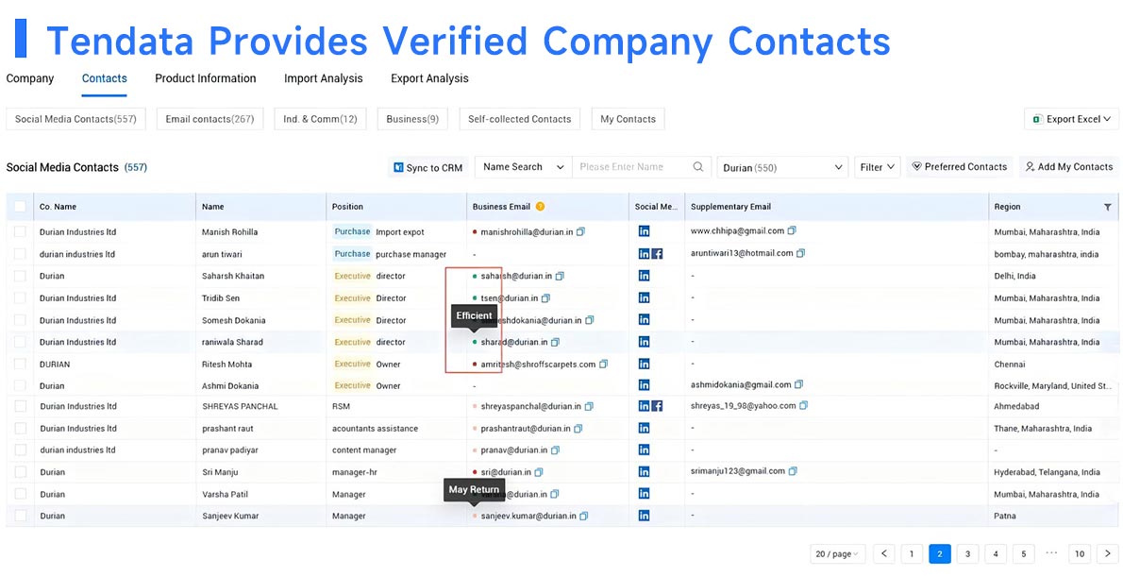Image resolution: width=1123 pixels, height=577 pixels.
Task: Open the Email contacts(267) tab
Action: (x=210, y=119)
